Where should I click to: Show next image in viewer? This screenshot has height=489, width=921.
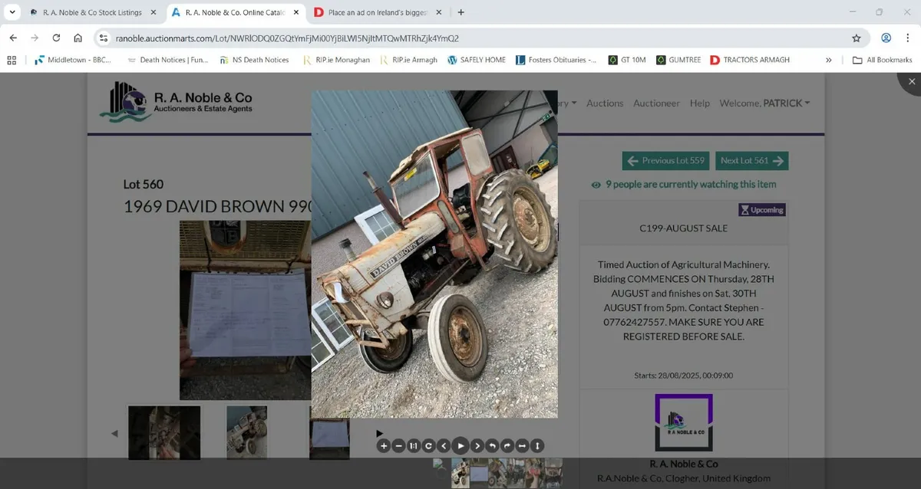pos(477,446)
